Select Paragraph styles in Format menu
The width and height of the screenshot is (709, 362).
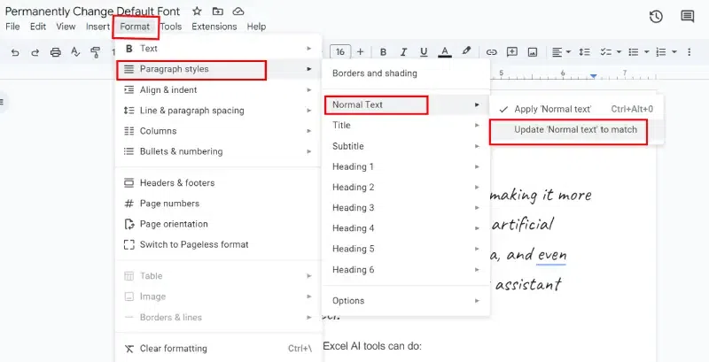point(218,69)
